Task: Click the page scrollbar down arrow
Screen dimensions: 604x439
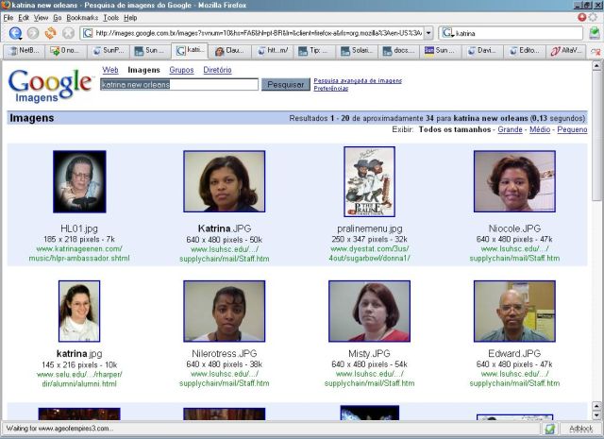Action: [x=596, y=415]
